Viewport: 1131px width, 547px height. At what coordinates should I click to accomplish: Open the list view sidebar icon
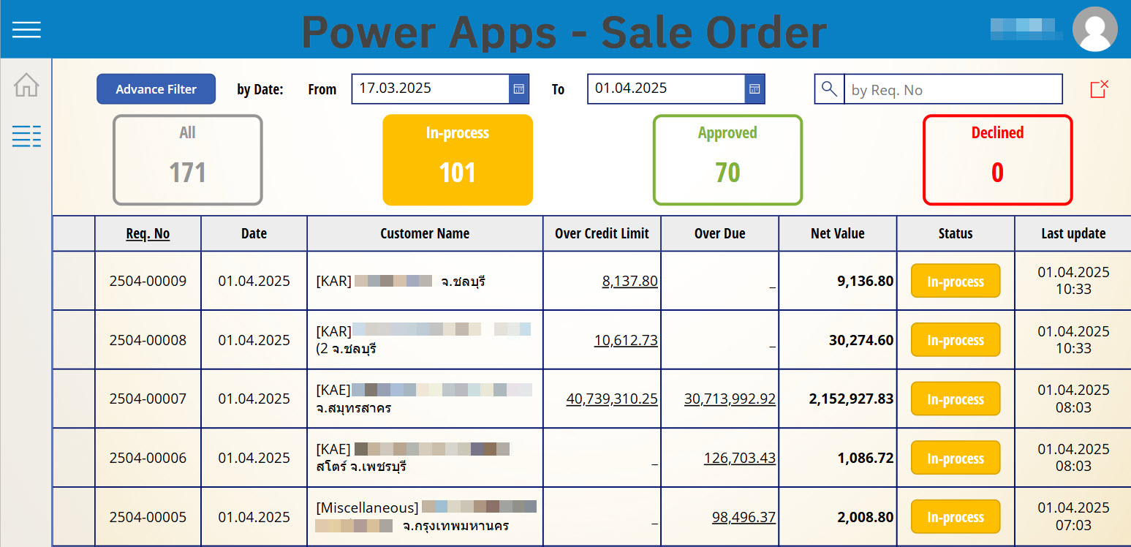point(26,136)
